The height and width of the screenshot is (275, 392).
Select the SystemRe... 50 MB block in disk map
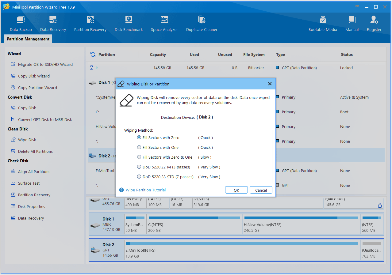coord(135,224)
